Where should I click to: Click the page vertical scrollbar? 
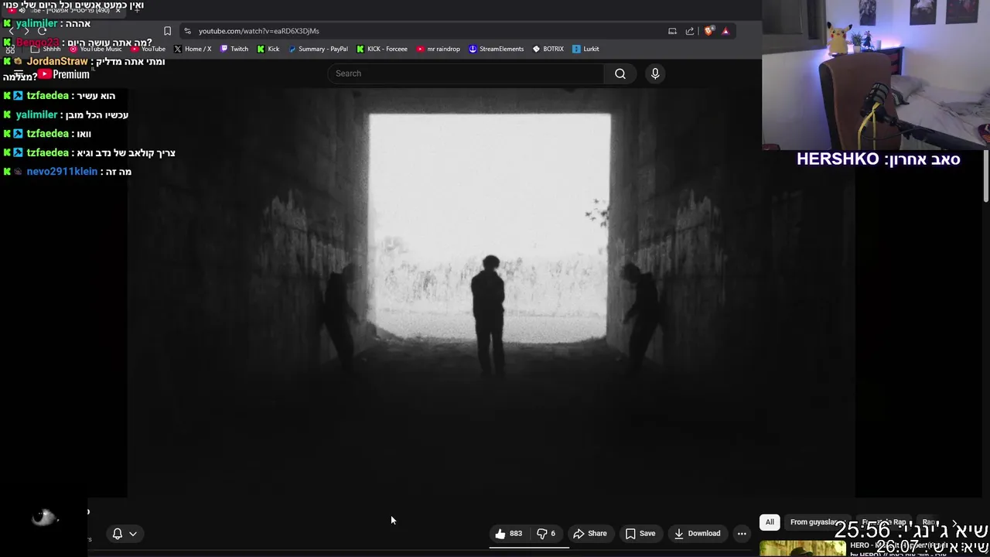(985, 178)
